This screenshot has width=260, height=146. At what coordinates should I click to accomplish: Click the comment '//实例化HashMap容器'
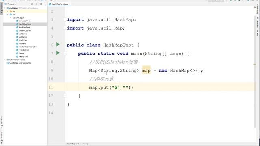click(x=114, y=62)
